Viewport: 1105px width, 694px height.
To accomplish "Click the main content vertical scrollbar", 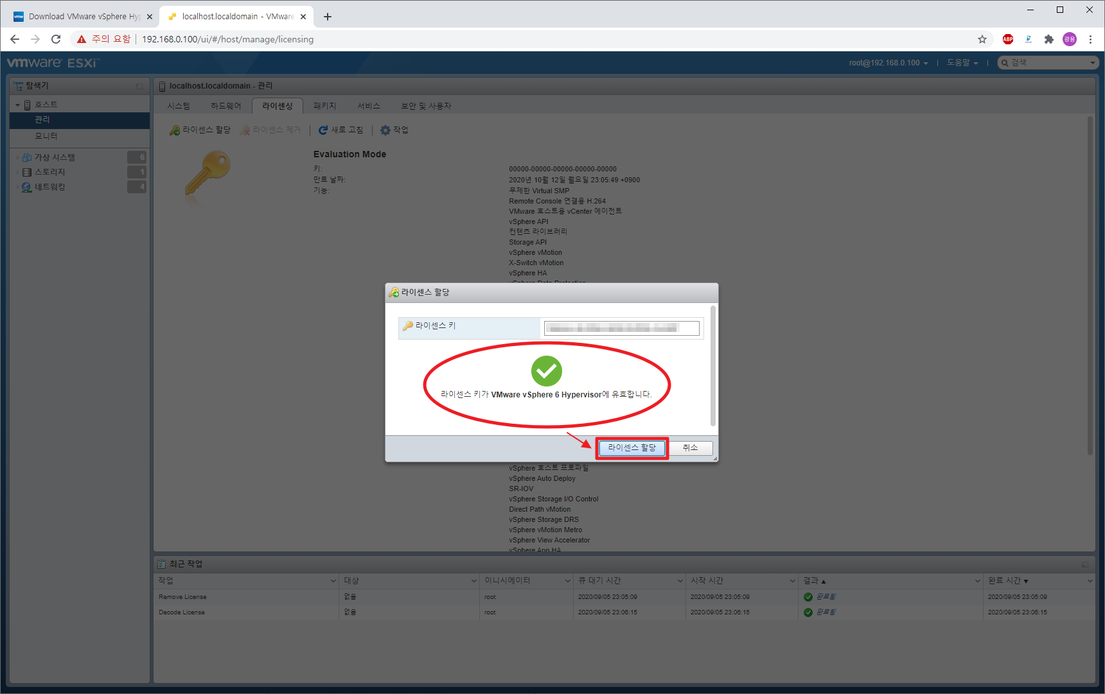I will [x=1090, y=286].
